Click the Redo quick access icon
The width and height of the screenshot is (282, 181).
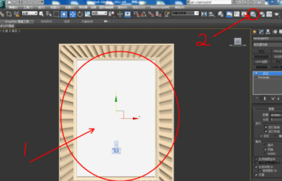coord(34,2)
